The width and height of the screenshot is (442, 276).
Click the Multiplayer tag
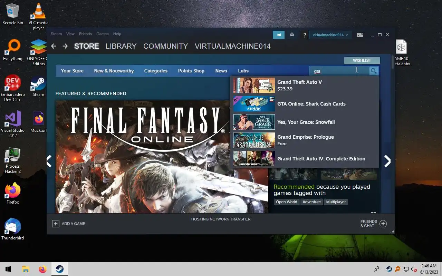click(336, 202)
